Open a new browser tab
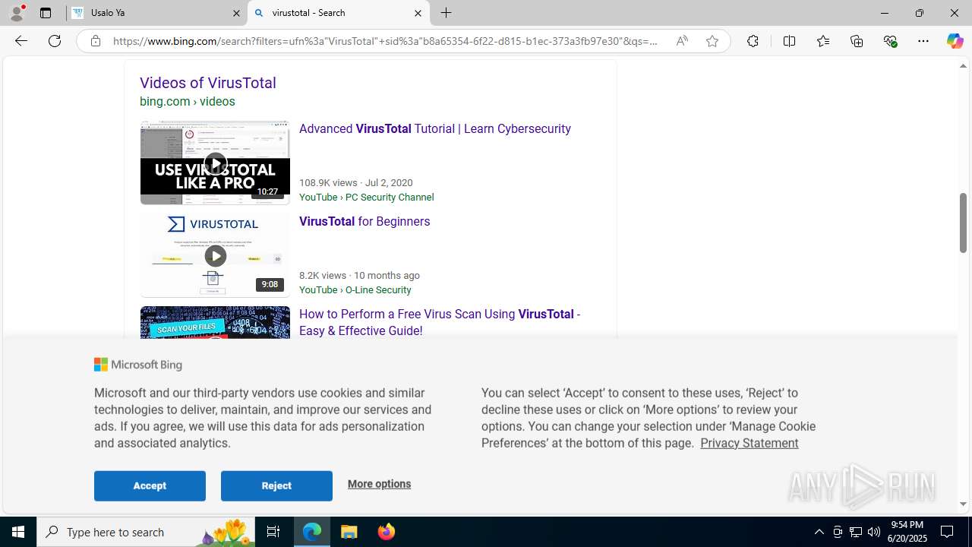972x547 pixels. pyautogui.click(x=447, y=13)
